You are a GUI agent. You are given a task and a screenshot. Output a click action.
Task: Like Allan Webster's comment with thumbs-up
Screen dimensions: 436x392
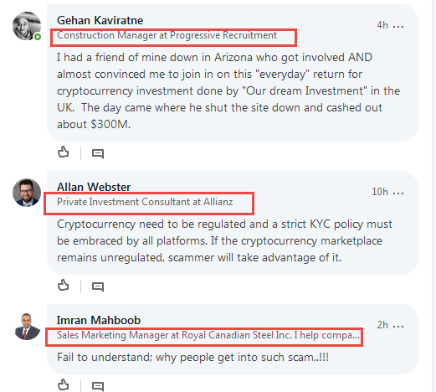tap(64, 286)
